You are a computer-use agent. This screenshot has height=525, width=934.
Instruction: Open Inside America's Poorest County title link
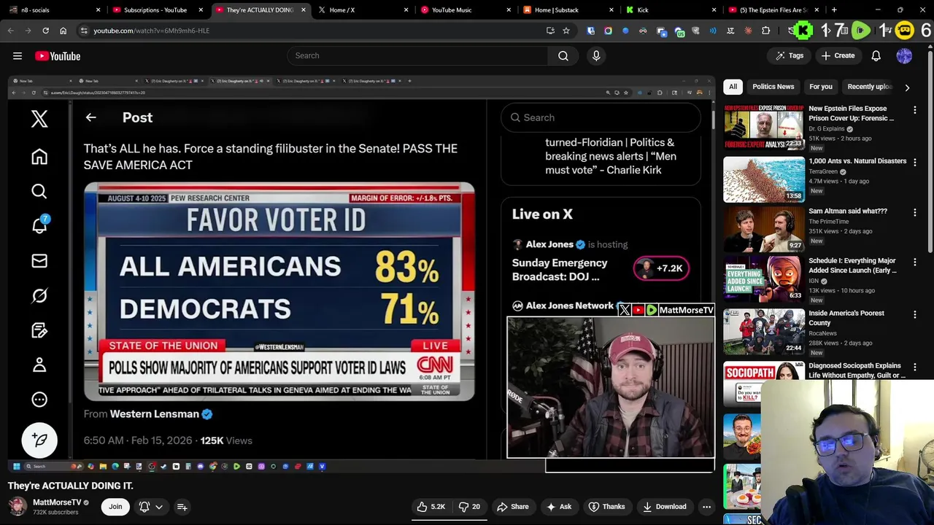[x=846, y=318]
